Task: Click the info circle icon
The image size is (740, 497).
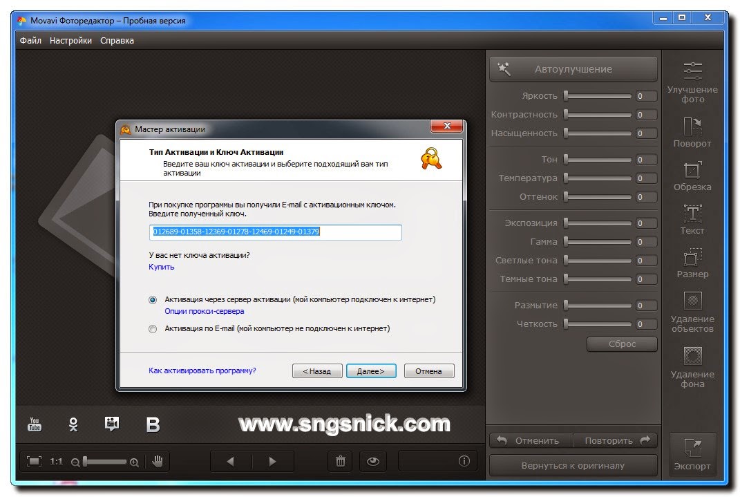Action: click(464, 461)
